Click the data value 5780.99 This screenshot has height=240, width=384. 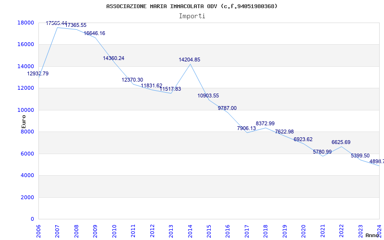322,152
